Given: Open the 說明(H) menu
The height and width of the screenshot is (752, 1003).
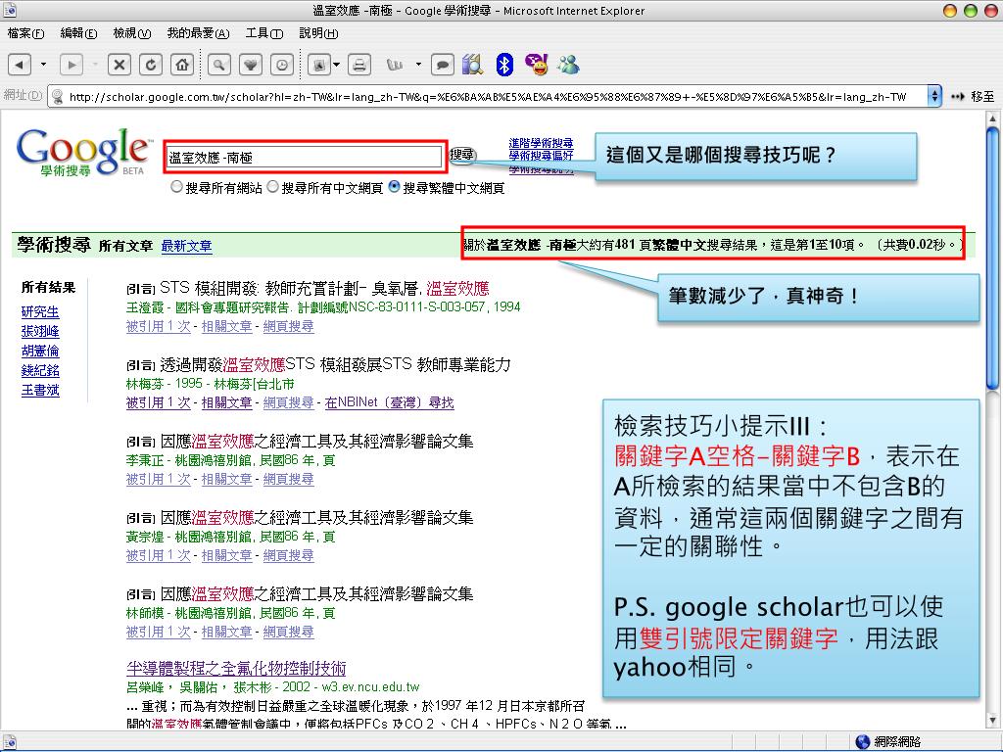Looking at the screenshot, I should 318,33.
